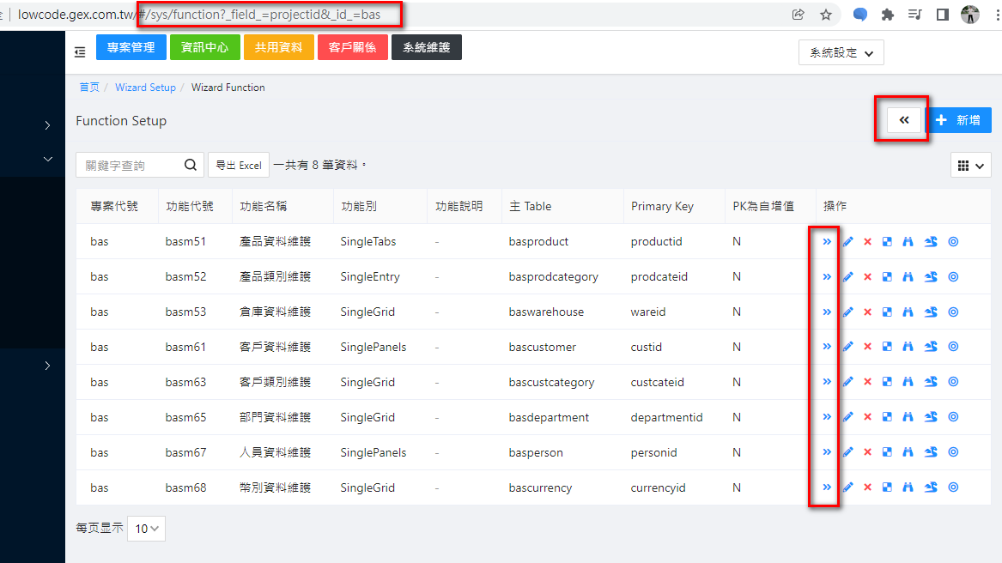This screenshot has height=563, width=1002.
Task: Delete the basm52 row with red X
Action: [867, 277]
